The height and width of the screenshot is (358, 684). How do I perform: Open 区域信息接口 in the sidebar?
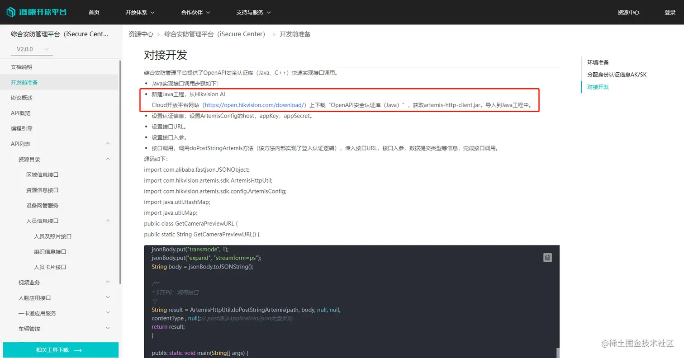43,174
